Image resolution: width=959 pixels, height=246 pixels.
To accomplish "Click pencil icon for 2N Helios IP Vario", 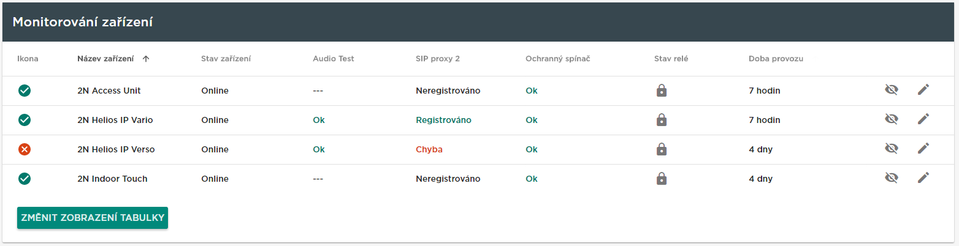I will click(923, 120).
